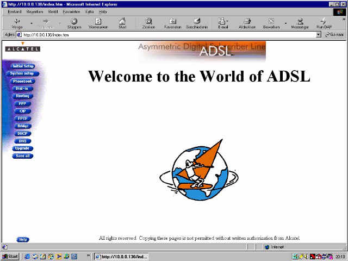The height and width of the screenshot is (261, 348).
Task: Click the ADSL banner image
Action: [x=202, y=51]
